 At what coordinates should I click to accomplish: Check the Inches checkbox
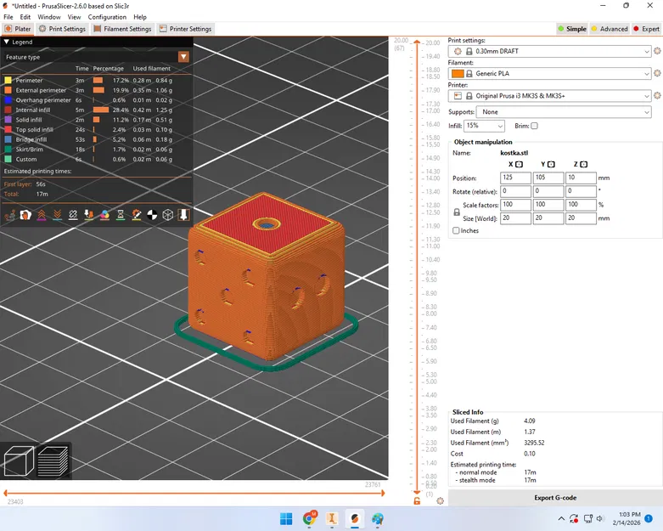pyautogui.click(x=456, y=230)
